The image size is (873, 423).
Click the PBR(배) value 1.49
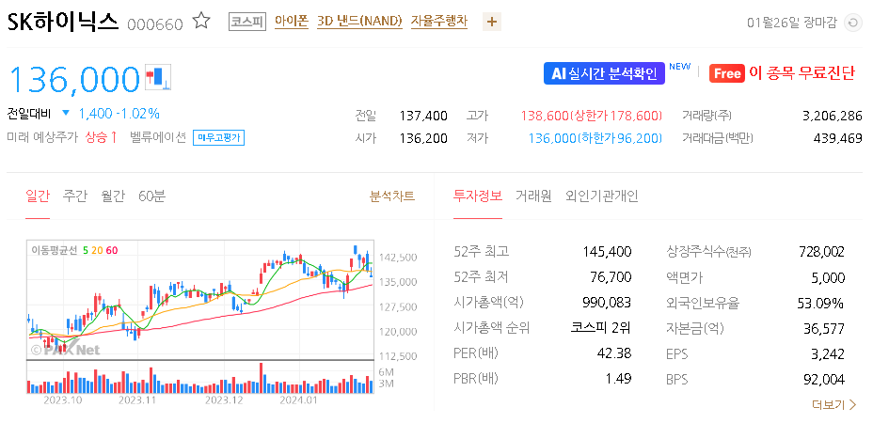(619, 379)
